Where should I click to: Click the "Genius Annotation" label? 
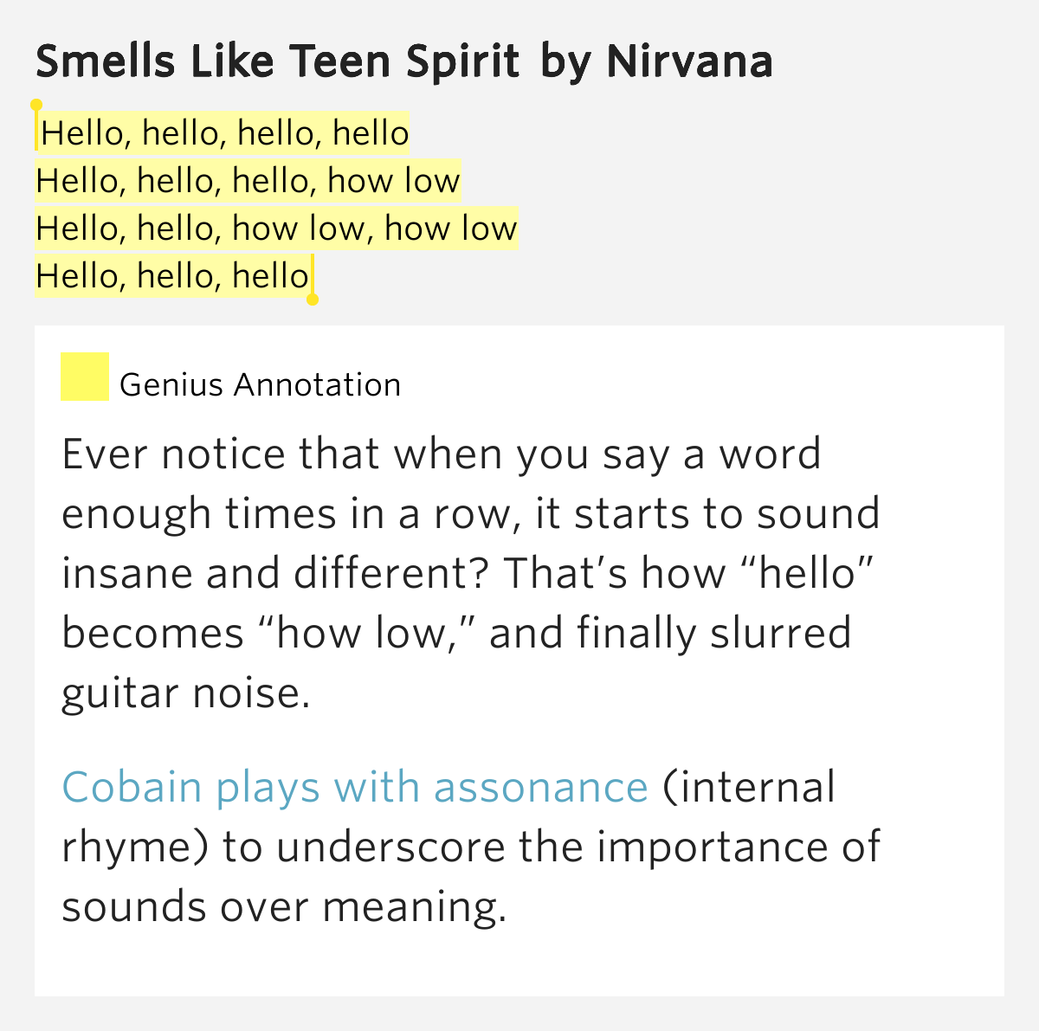(x=260, y=384)
